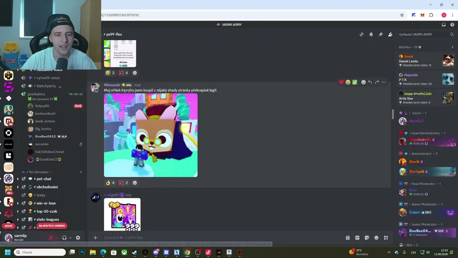Click the message input box for ps99-flex

click(x=222, y=238)
